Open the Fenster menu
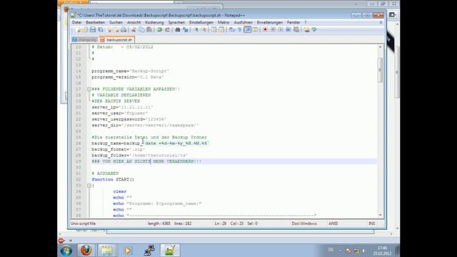Screen dimensions: 457x257 [293, 22]
